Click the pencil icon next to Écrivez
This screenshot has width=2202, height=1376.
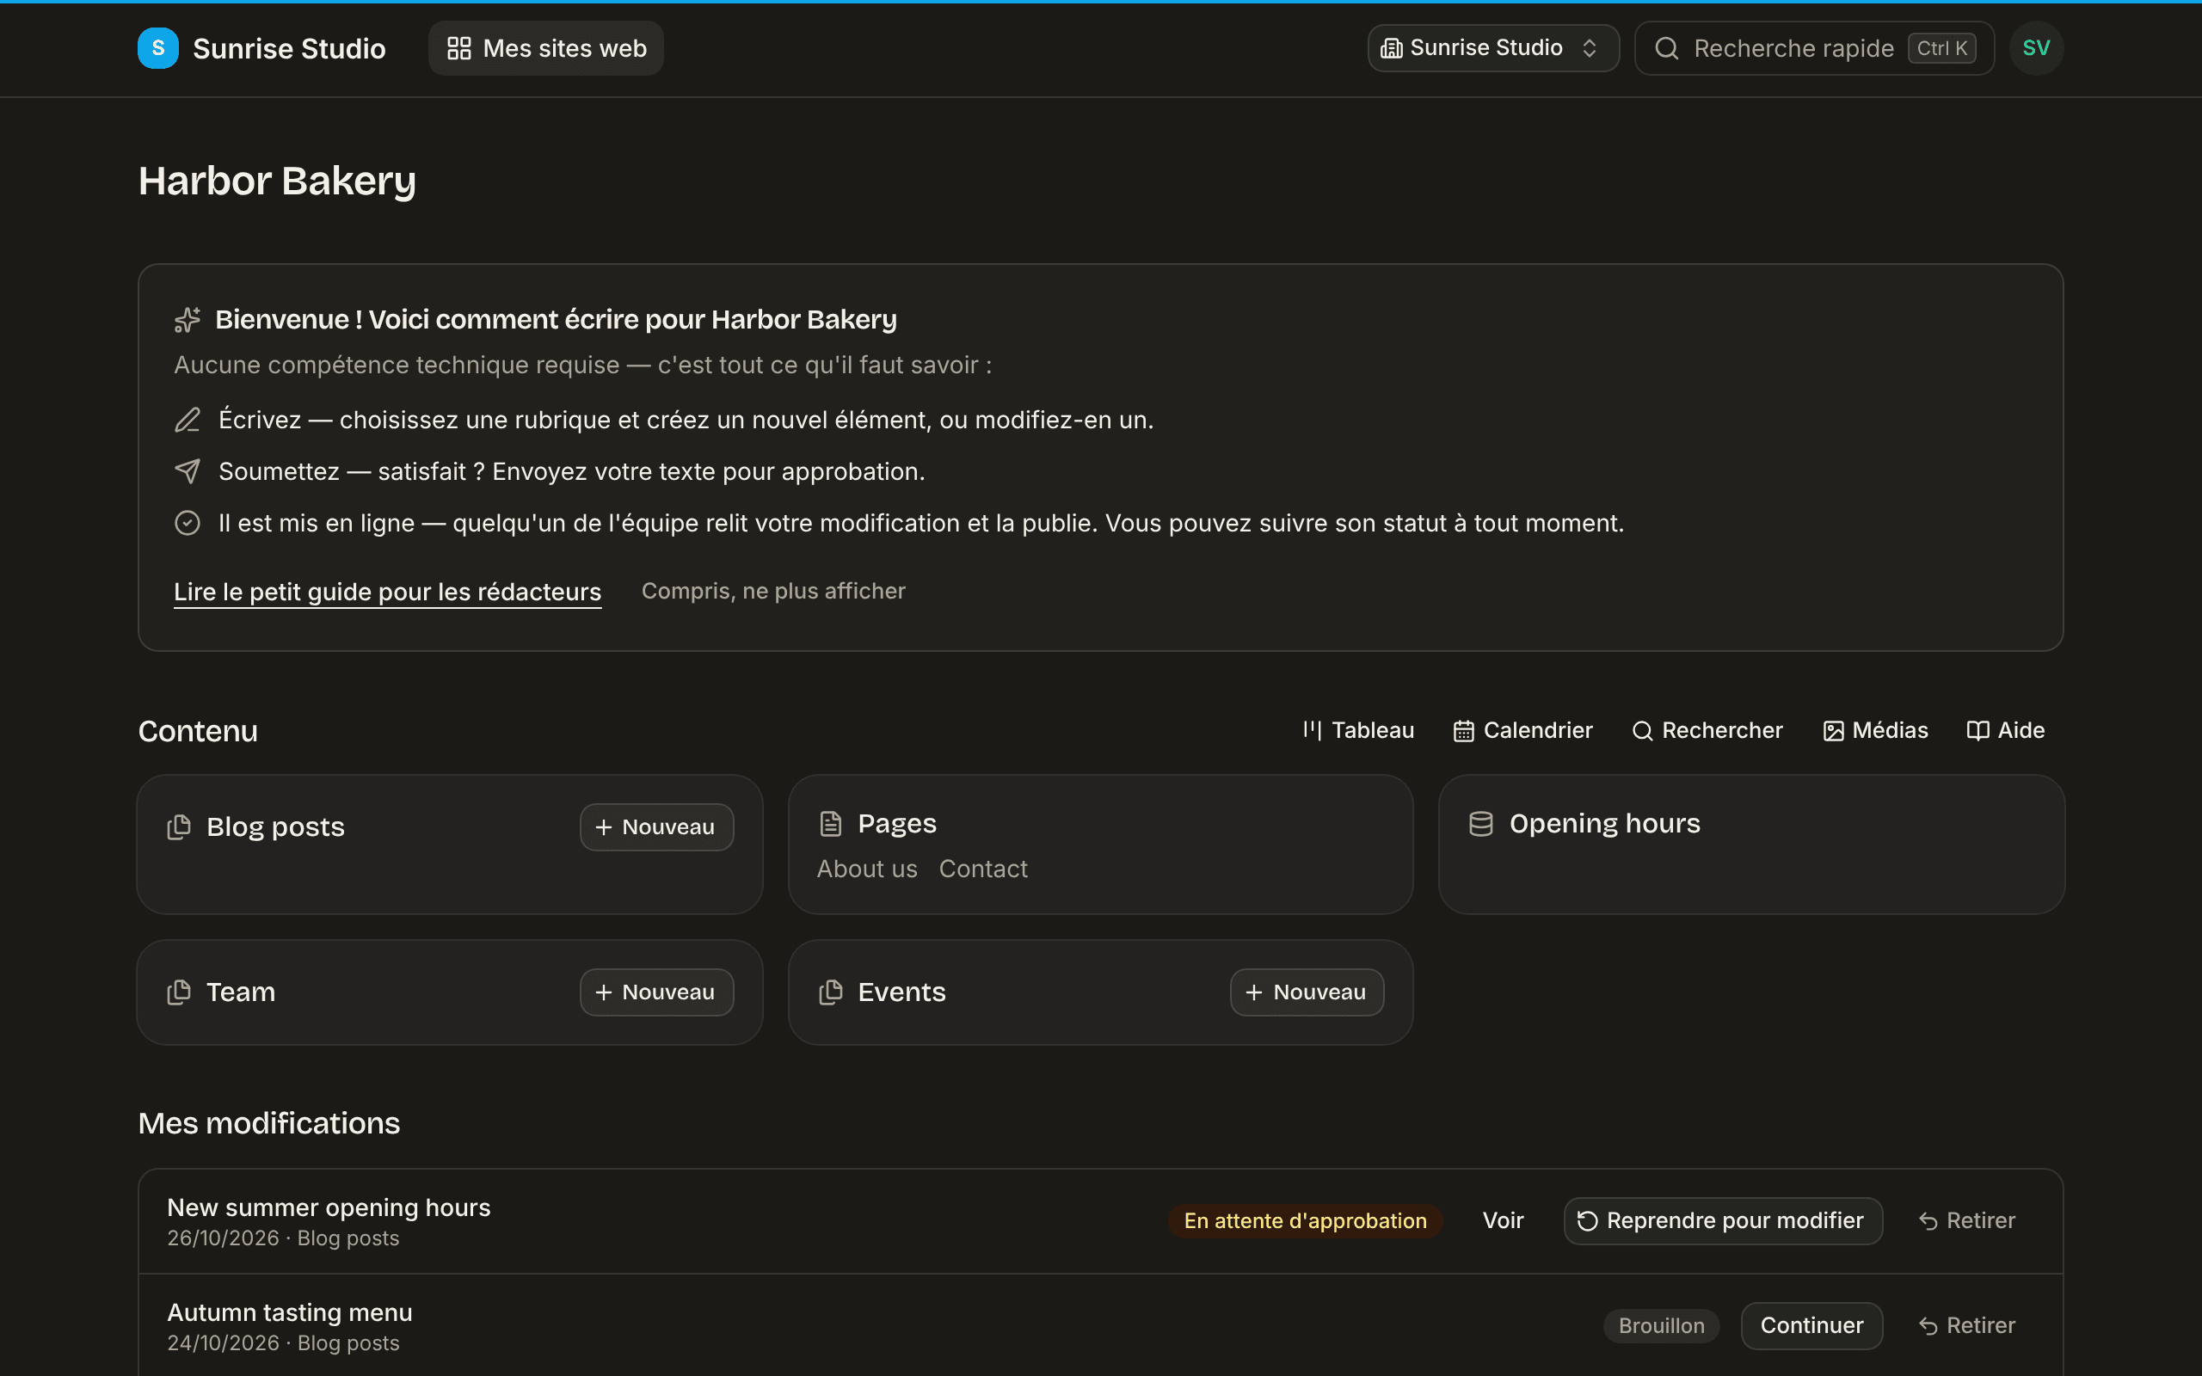tap(188, 420)
